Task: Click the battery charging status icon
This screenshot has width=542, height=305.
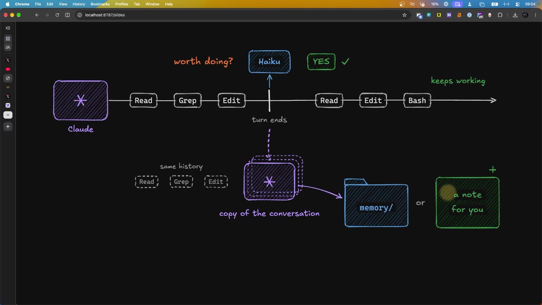Action: pyautogui.click(x=495, y=4)
